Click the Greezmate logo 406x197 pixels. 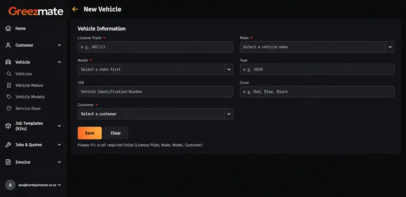click(36, 11)
